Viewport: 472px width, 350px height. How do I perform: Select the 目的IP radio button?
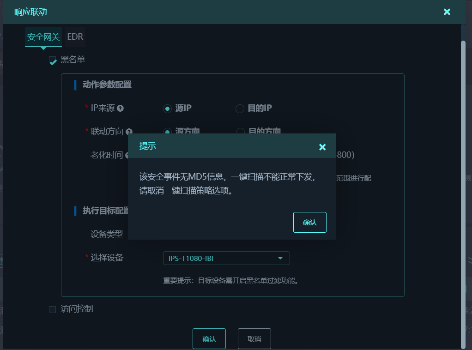click(x=240, y=109)
